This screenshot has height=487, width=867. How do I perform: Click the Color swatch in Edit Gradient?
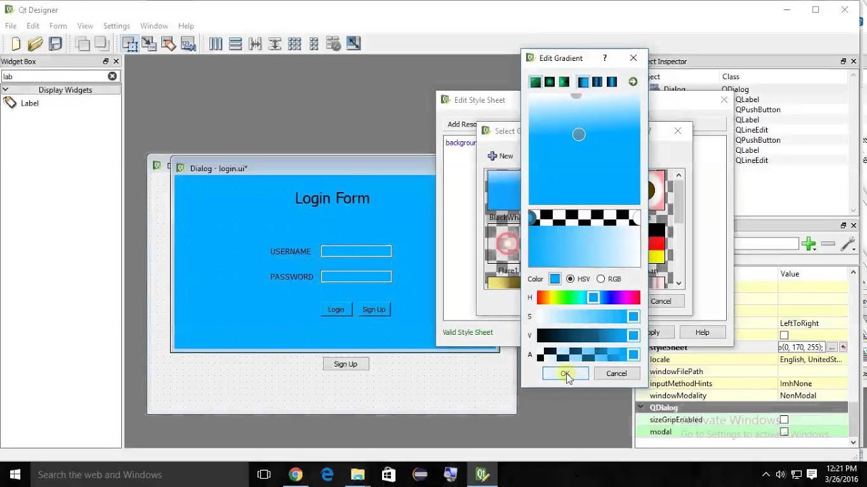[555, 279]
